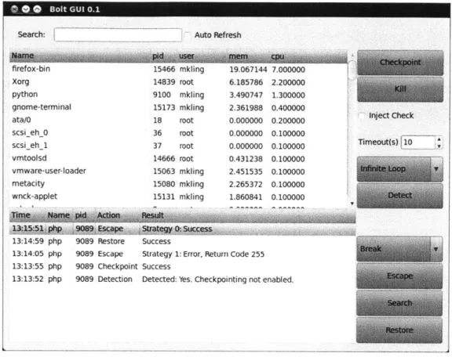This screenshot has height=357, width=452.
Task: Click the Search button on right panel
Action: (399, 303)
